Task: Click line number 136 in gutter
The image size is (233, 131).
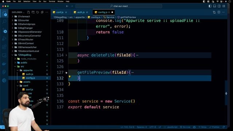Action: pyautogui.click(x=60, y=101)
